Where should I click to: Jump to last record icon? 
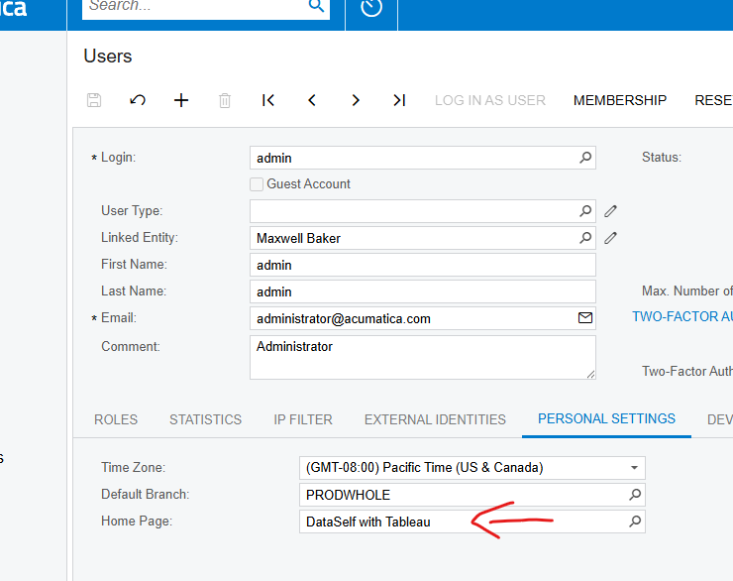[x=399, y=100]
